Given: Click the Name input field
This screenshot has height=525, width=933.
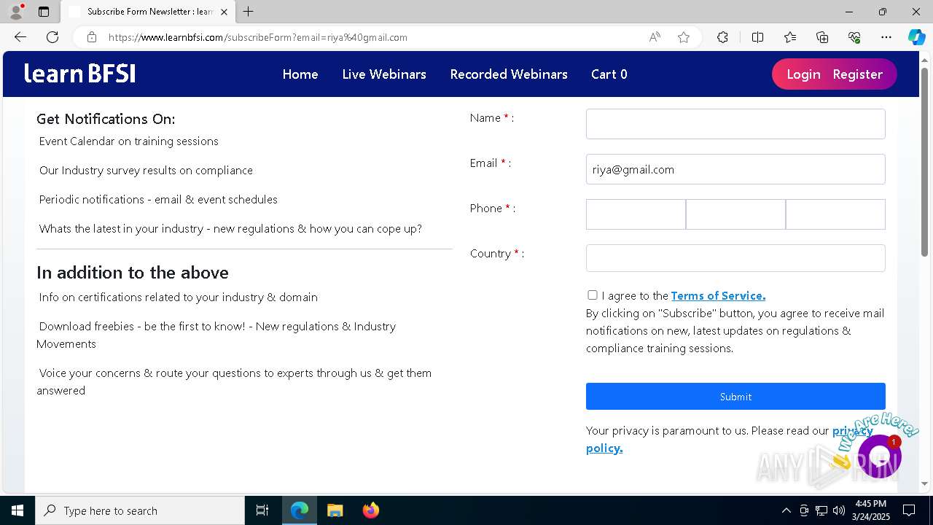Looking at the screenshot, I should click(x=735, y=124).
